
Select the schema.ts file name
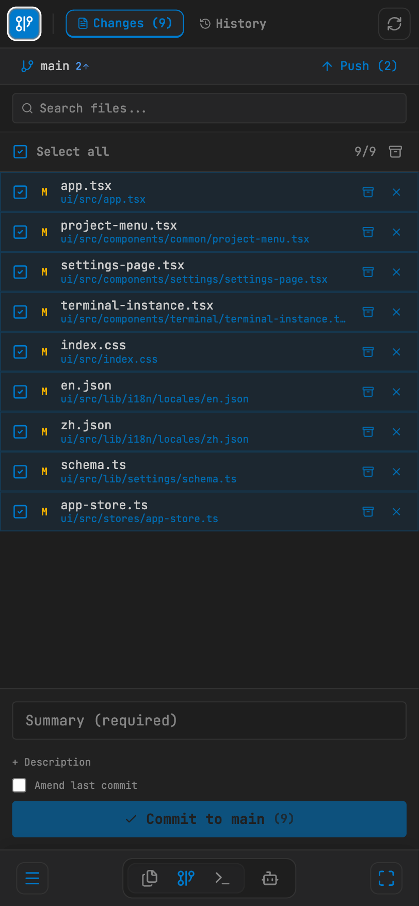93,465
